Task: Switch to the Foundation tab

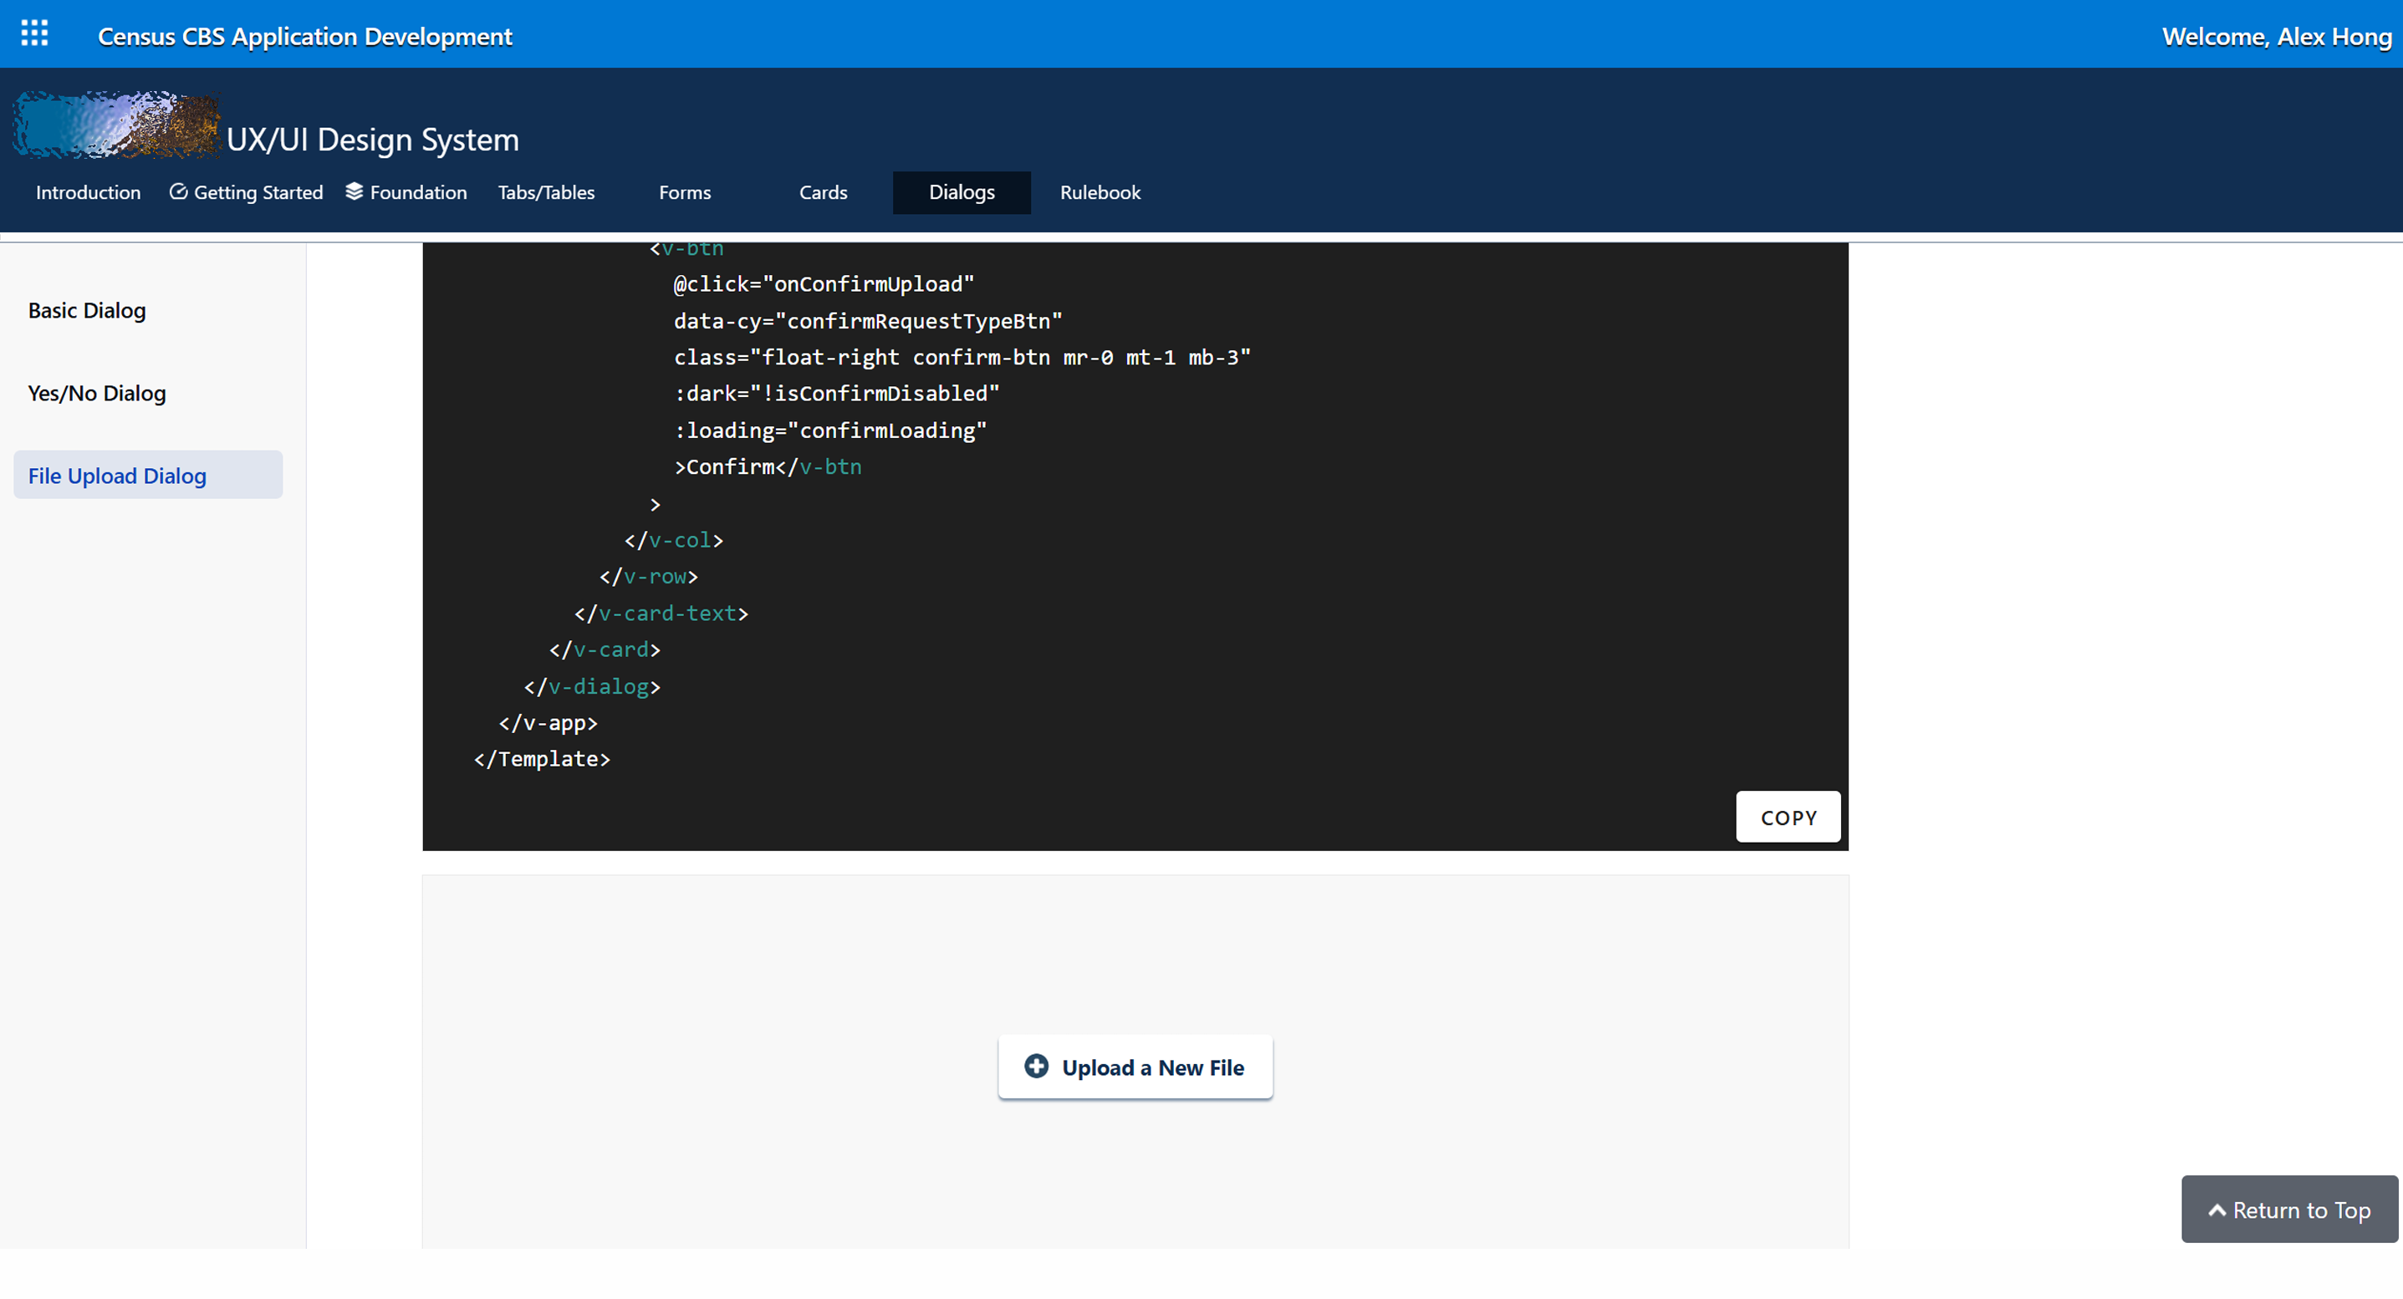Action: point(406,192)
